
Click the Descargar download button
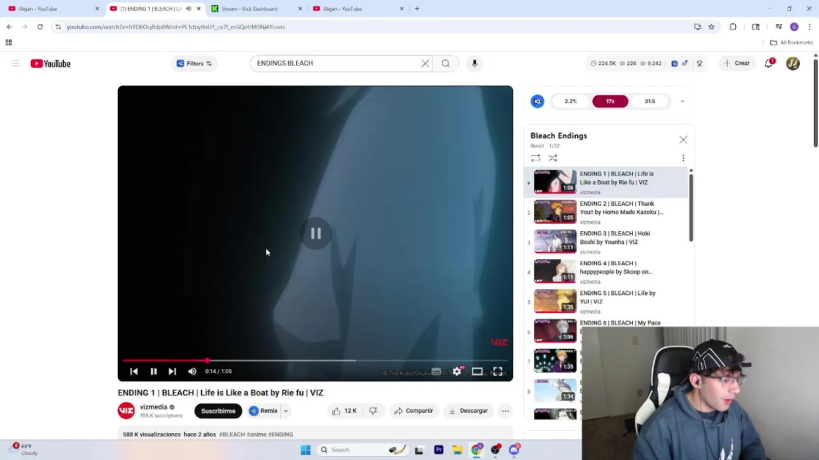(x=468, y=411)
